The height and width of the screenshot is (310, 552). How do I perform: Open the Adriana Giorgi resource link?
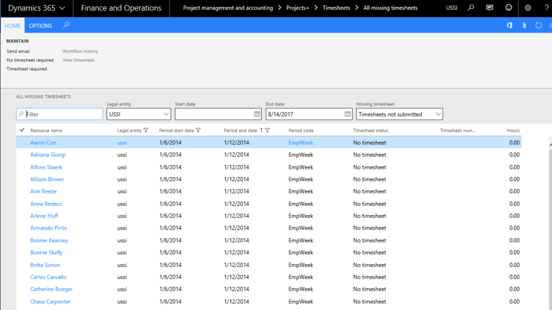(48, 155)
